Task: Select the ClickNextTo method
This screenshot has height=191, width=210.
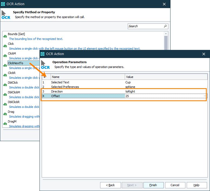Action: [x=15, y=63]
